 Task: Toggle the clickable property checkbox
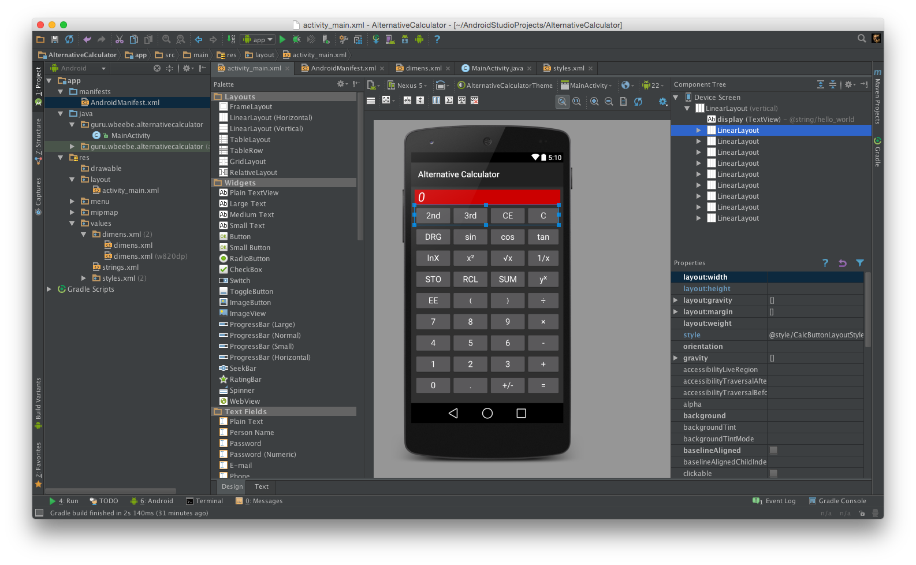click(773, 473)
